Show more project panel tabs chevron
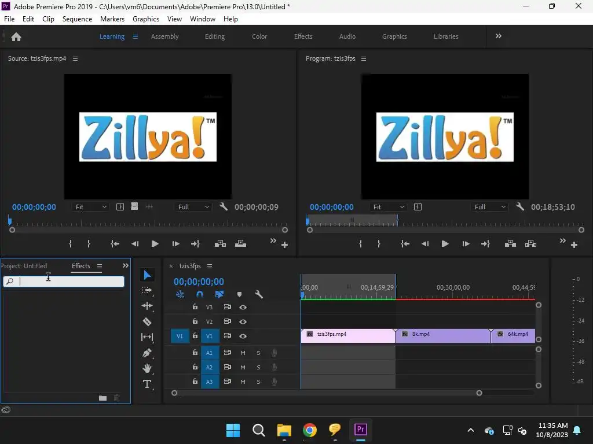Image resolution: width=593 pixels, height=444 pixels. point(126,266)
